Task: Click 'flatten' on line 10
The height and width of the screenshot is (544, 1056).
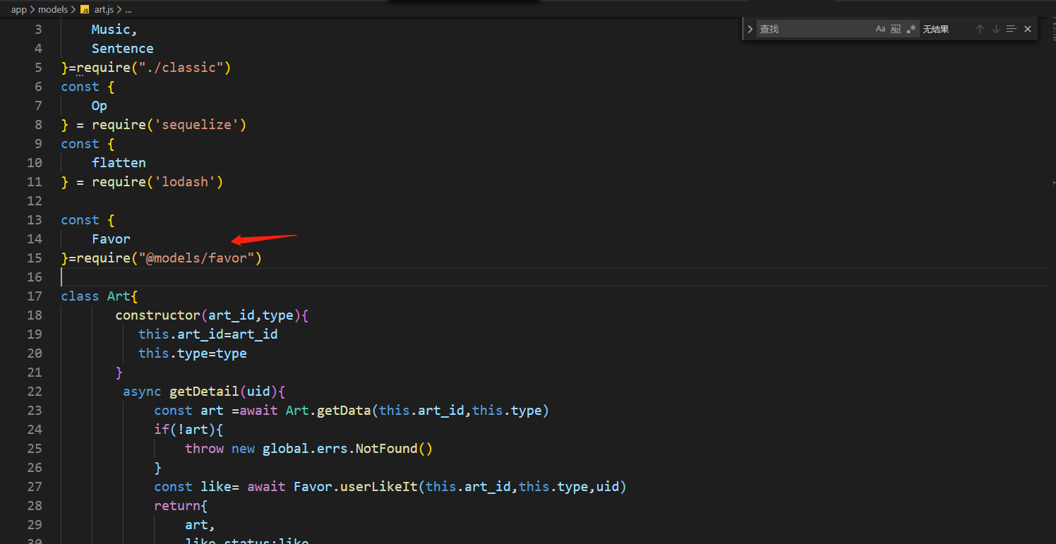Action: click(x=119, y=162)
